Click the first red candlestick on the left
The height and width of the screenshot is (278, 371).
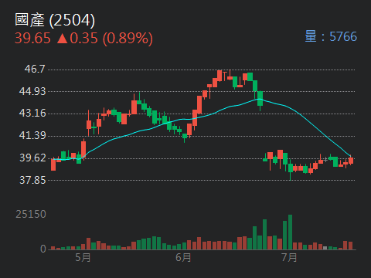point(53,164)
